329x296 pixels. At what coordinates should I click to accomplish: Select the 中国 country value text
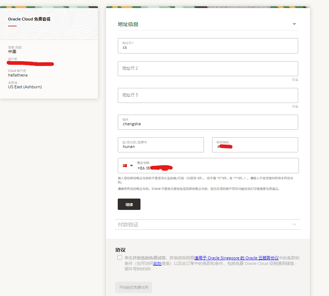coord(12,52)
